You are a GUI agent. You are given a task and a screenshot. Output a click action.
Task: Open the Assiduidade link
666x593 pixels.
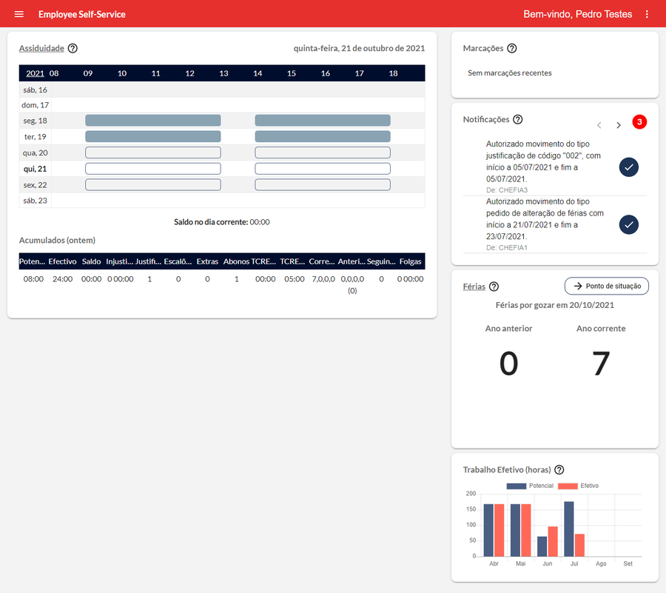41,48
